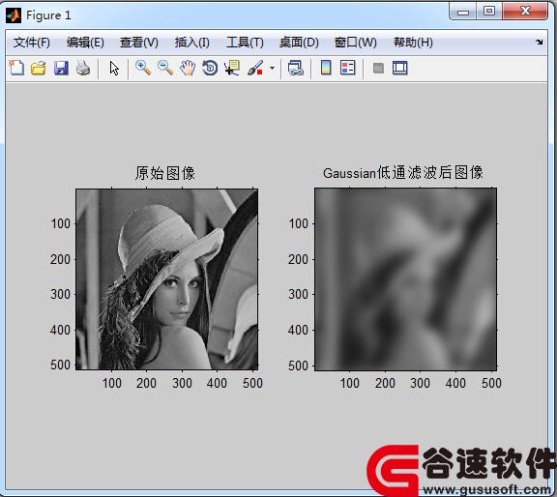
Task: Open the 工具(T) menu
Action: (x=245, y=43)
